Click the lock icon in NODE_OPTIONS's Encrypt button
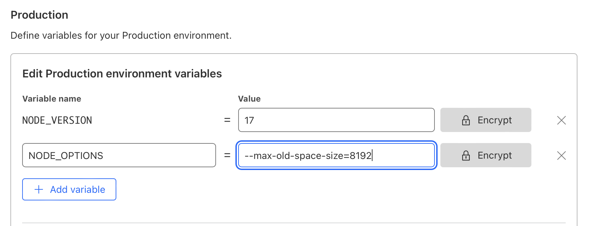 (466, 156)
